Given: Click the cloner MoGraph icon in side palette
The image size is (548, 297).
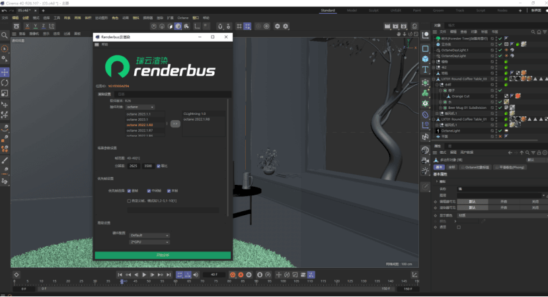Looking at the screenshot, I should pos(425,93).
